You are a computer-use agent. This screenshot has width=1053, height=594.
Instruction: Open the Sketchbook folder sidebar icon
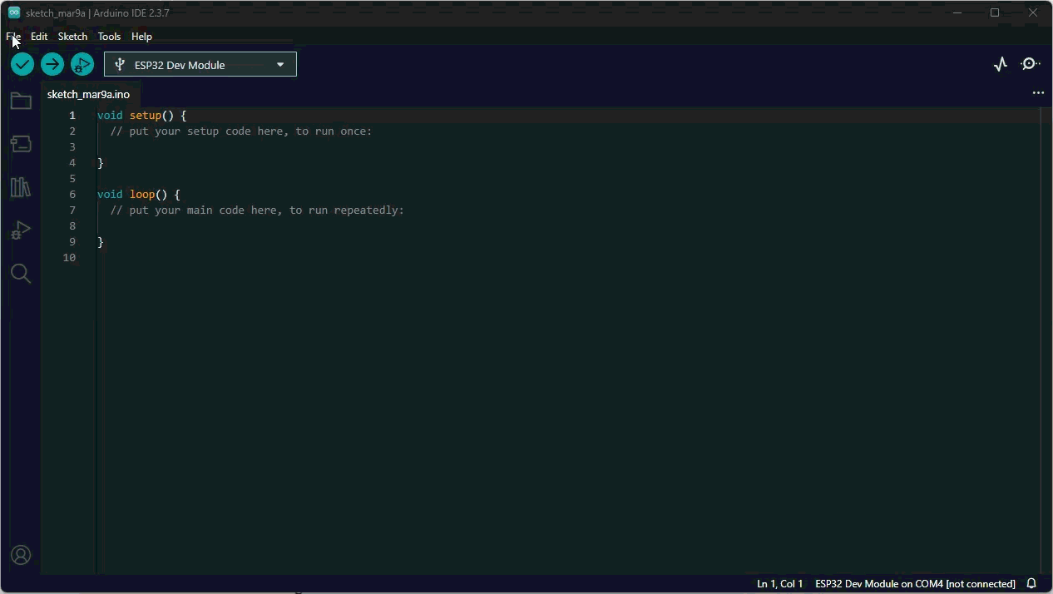[x=21, y=101]
